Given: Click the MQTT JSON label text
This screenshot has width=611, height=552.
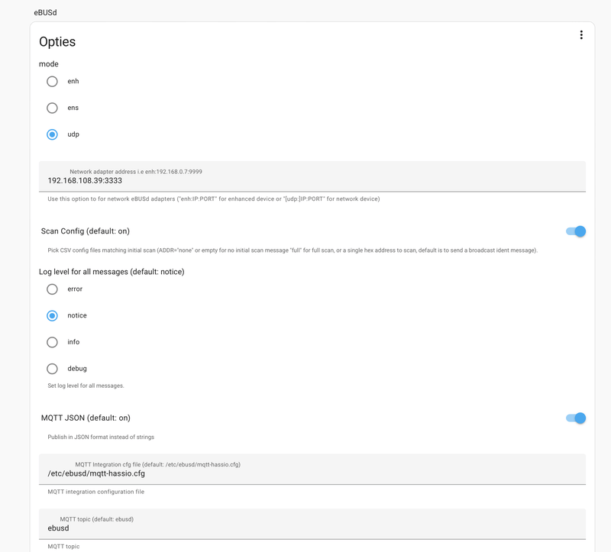Looking at the screenshot, I should [86, 418].
